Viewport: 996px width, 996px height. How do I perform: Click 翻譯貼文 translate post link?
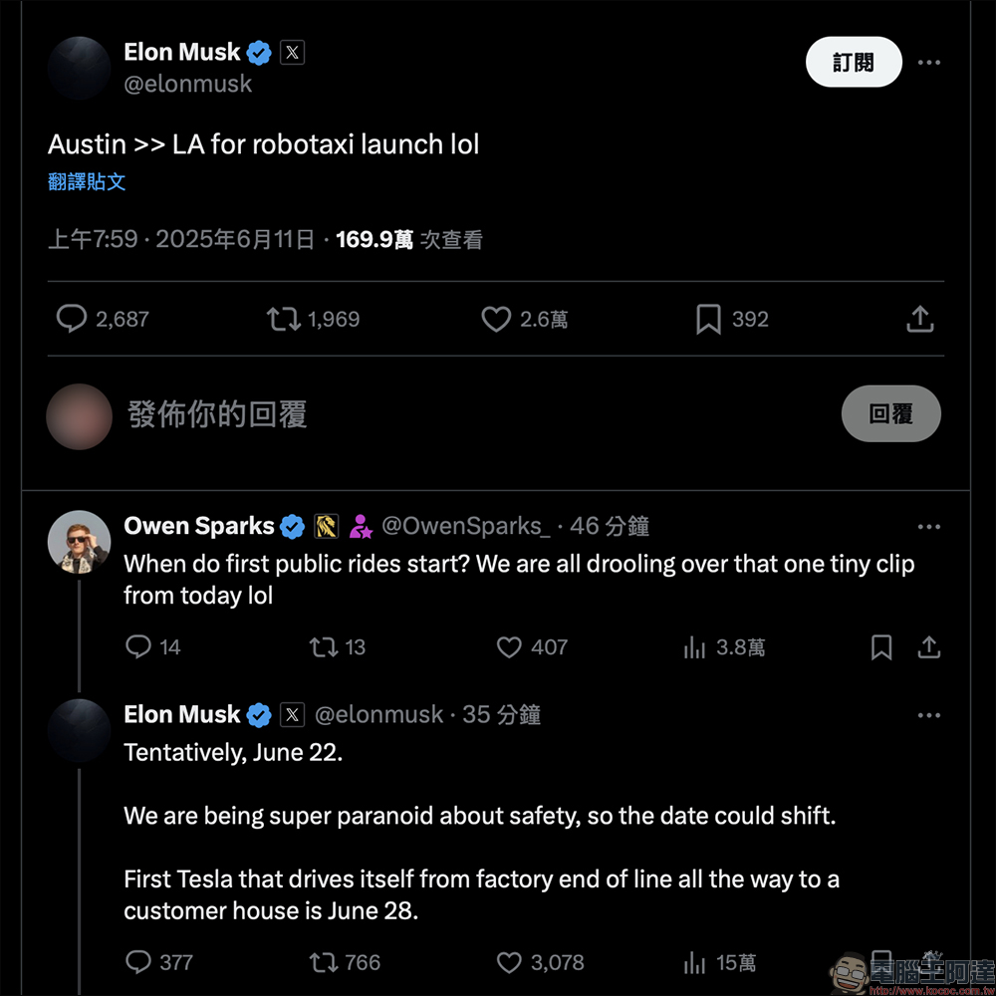87,182
